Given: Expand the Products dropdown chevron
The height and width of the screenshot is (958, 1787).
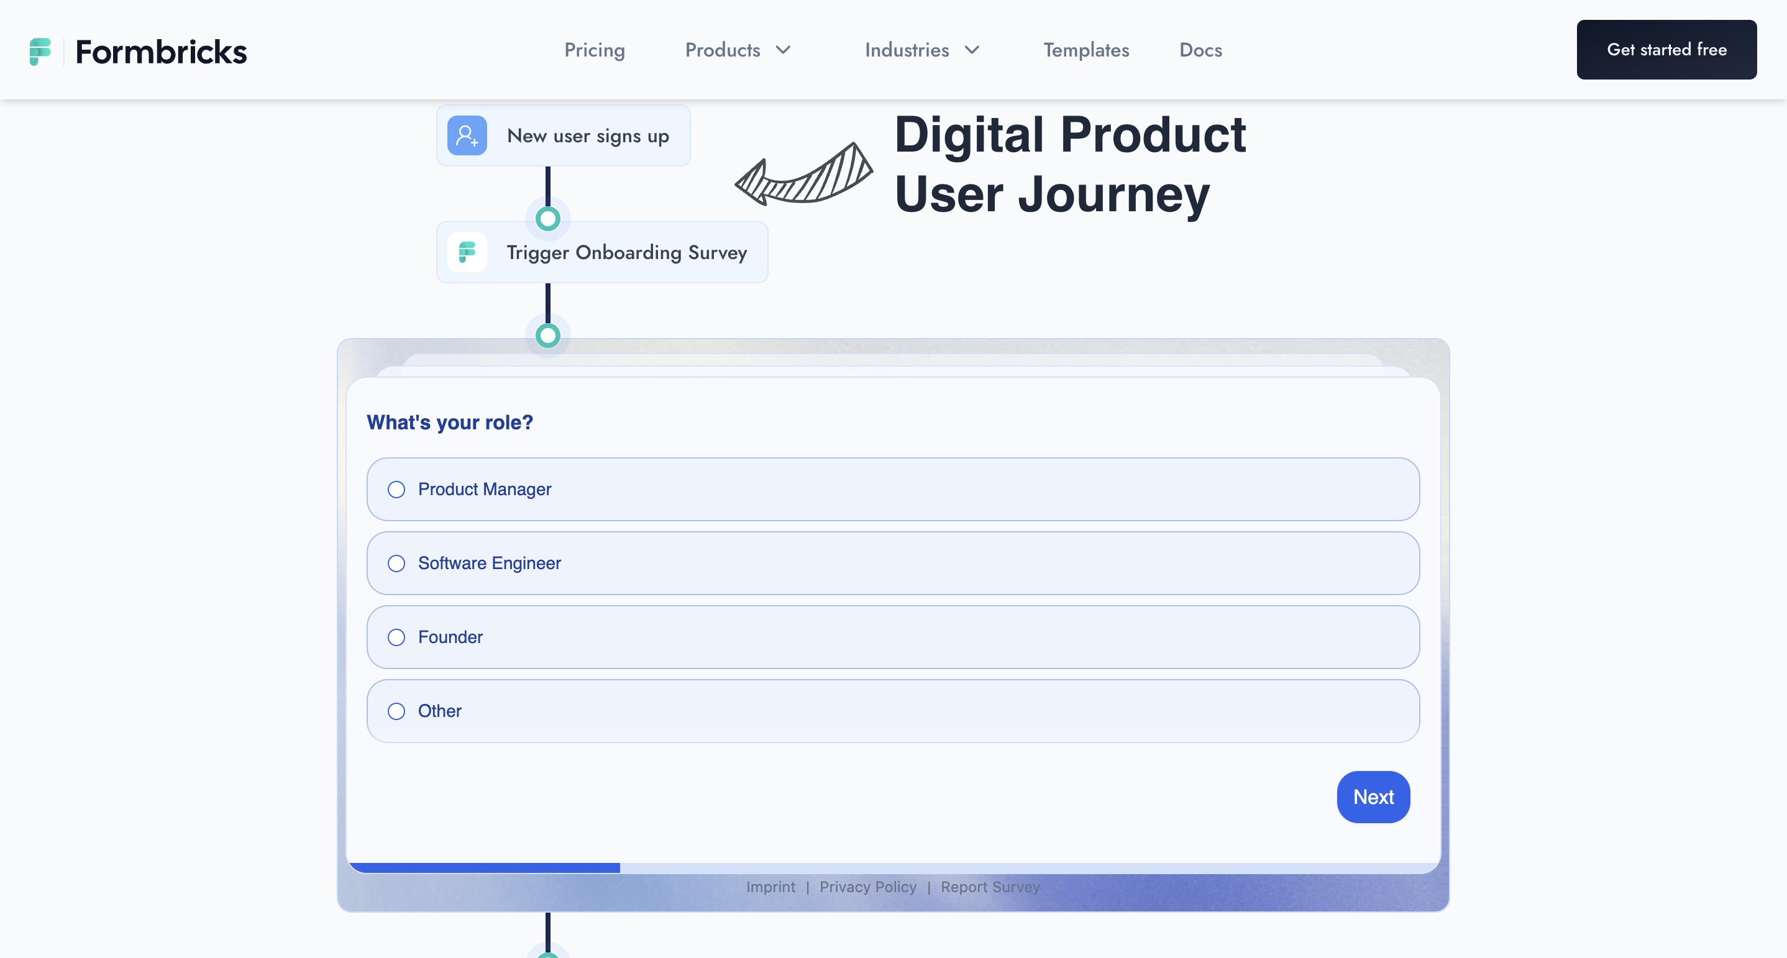Looking at the screenshot, I should click(x=783, y=50).
